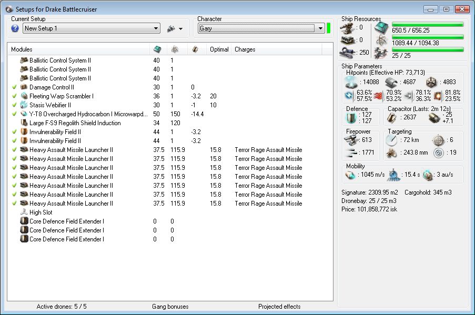Click the green character status indicator

point(329,28)
